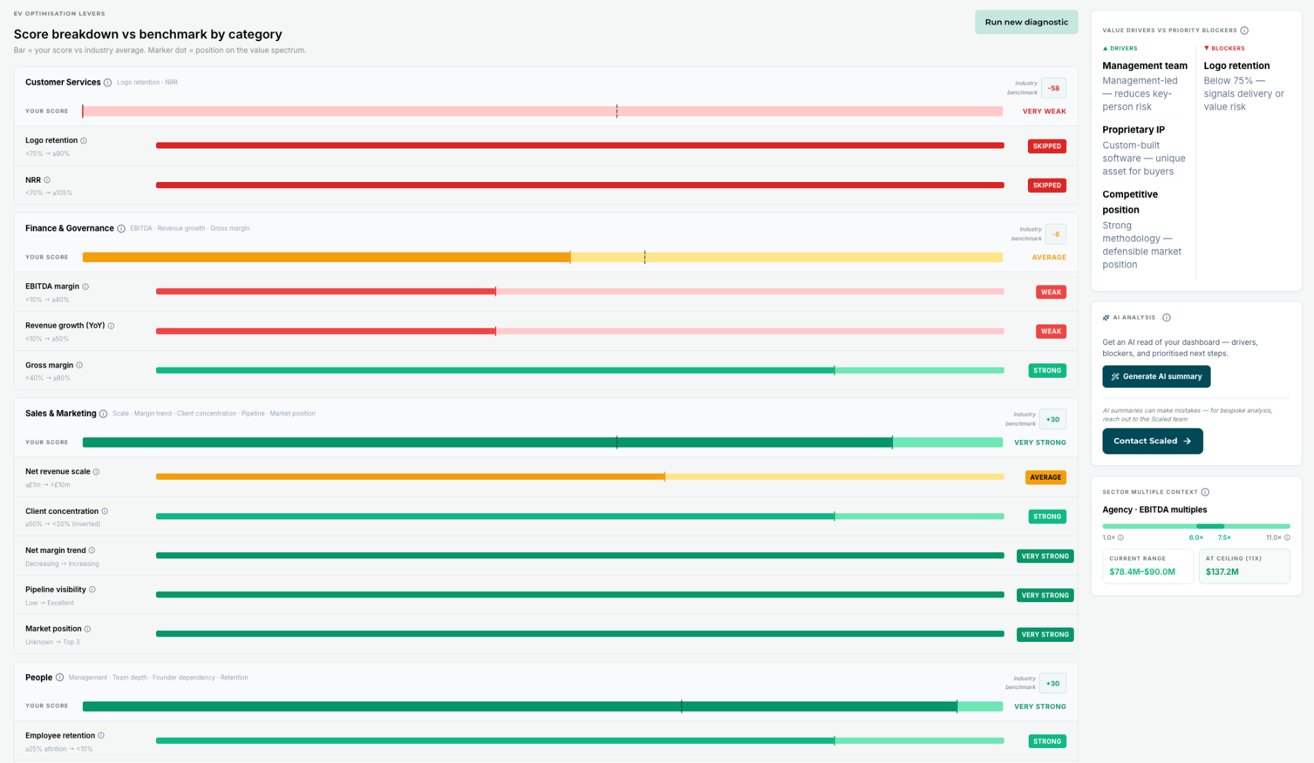
Task: Click VERY WEAK label for Customer Services
Action: coord(1044,112)
